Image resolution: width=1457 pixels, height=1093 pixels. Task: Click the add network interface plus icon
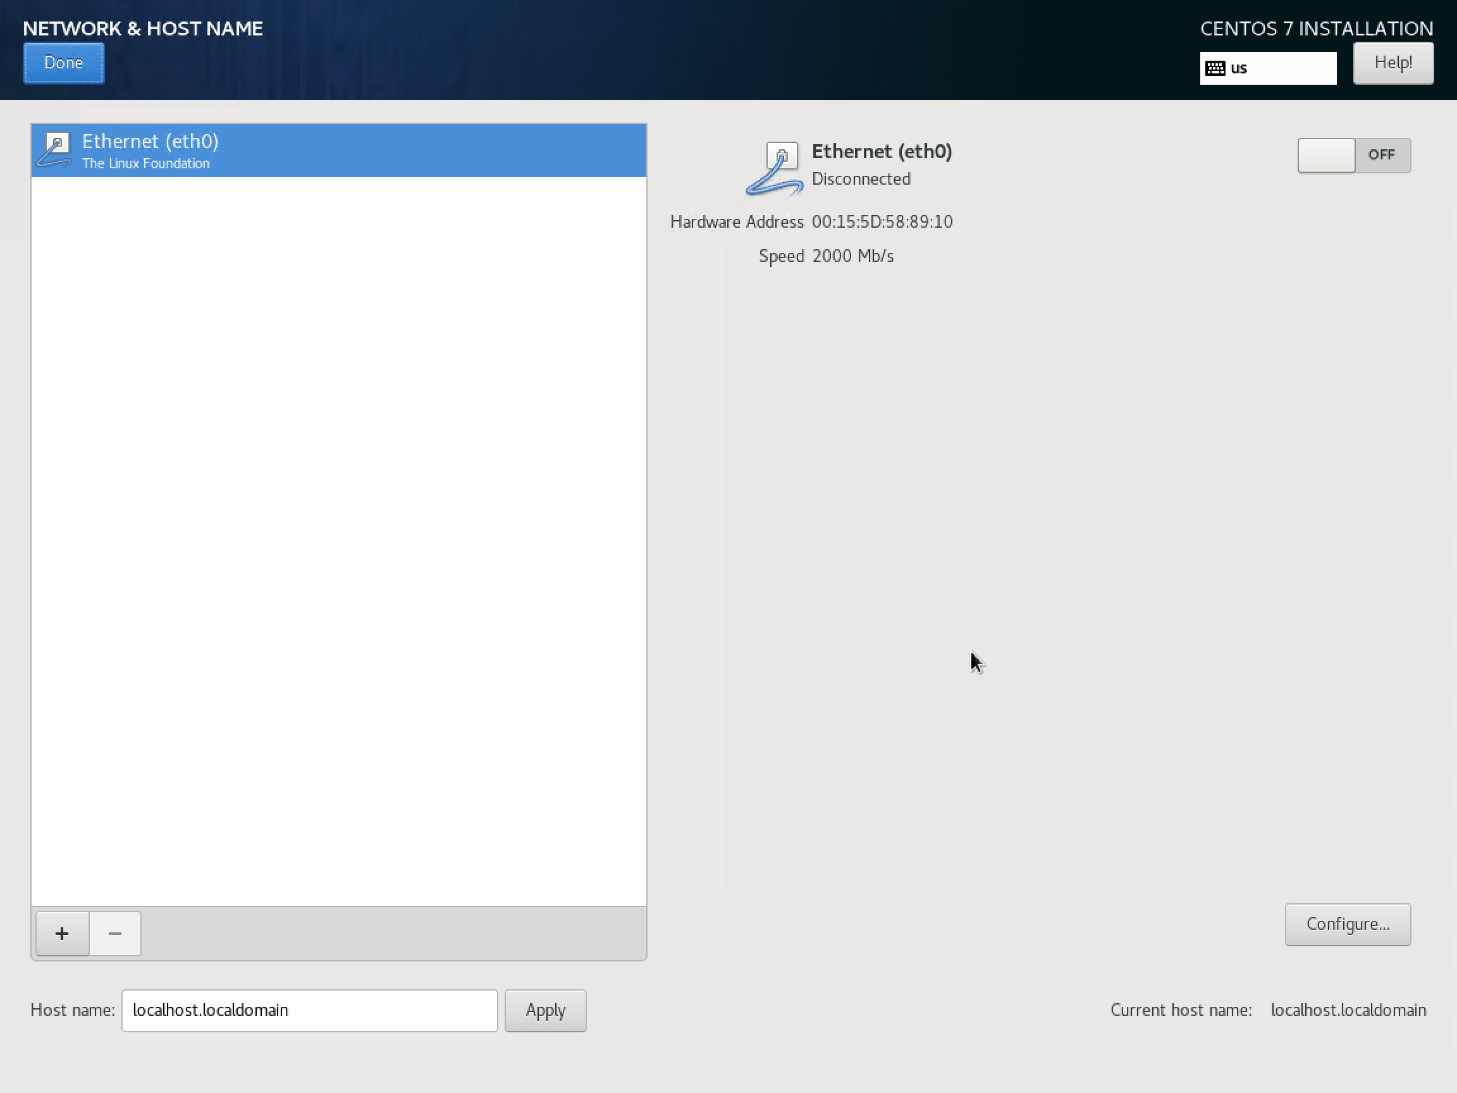[62, 932]
